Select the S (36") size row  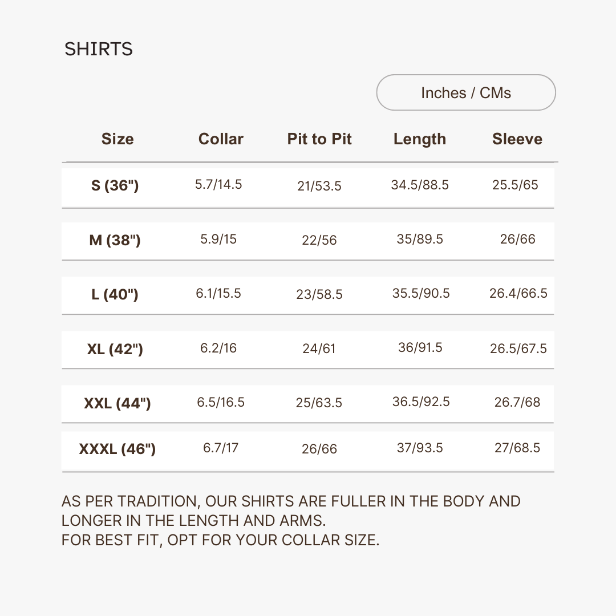(115, 185)
